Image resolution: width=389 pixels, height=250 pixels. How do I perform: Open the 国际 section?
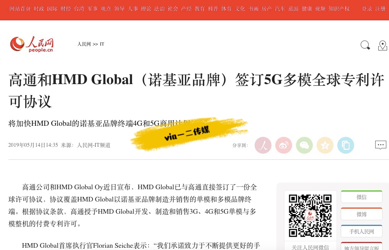(x=52, y=9)
